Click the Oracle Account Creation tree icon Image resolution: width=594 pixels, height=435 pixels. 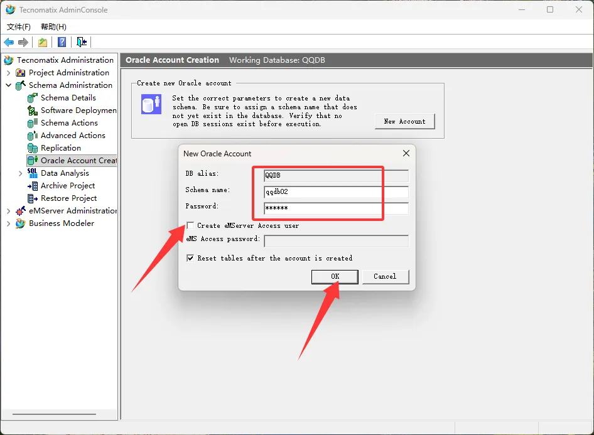tap(33, 161)
